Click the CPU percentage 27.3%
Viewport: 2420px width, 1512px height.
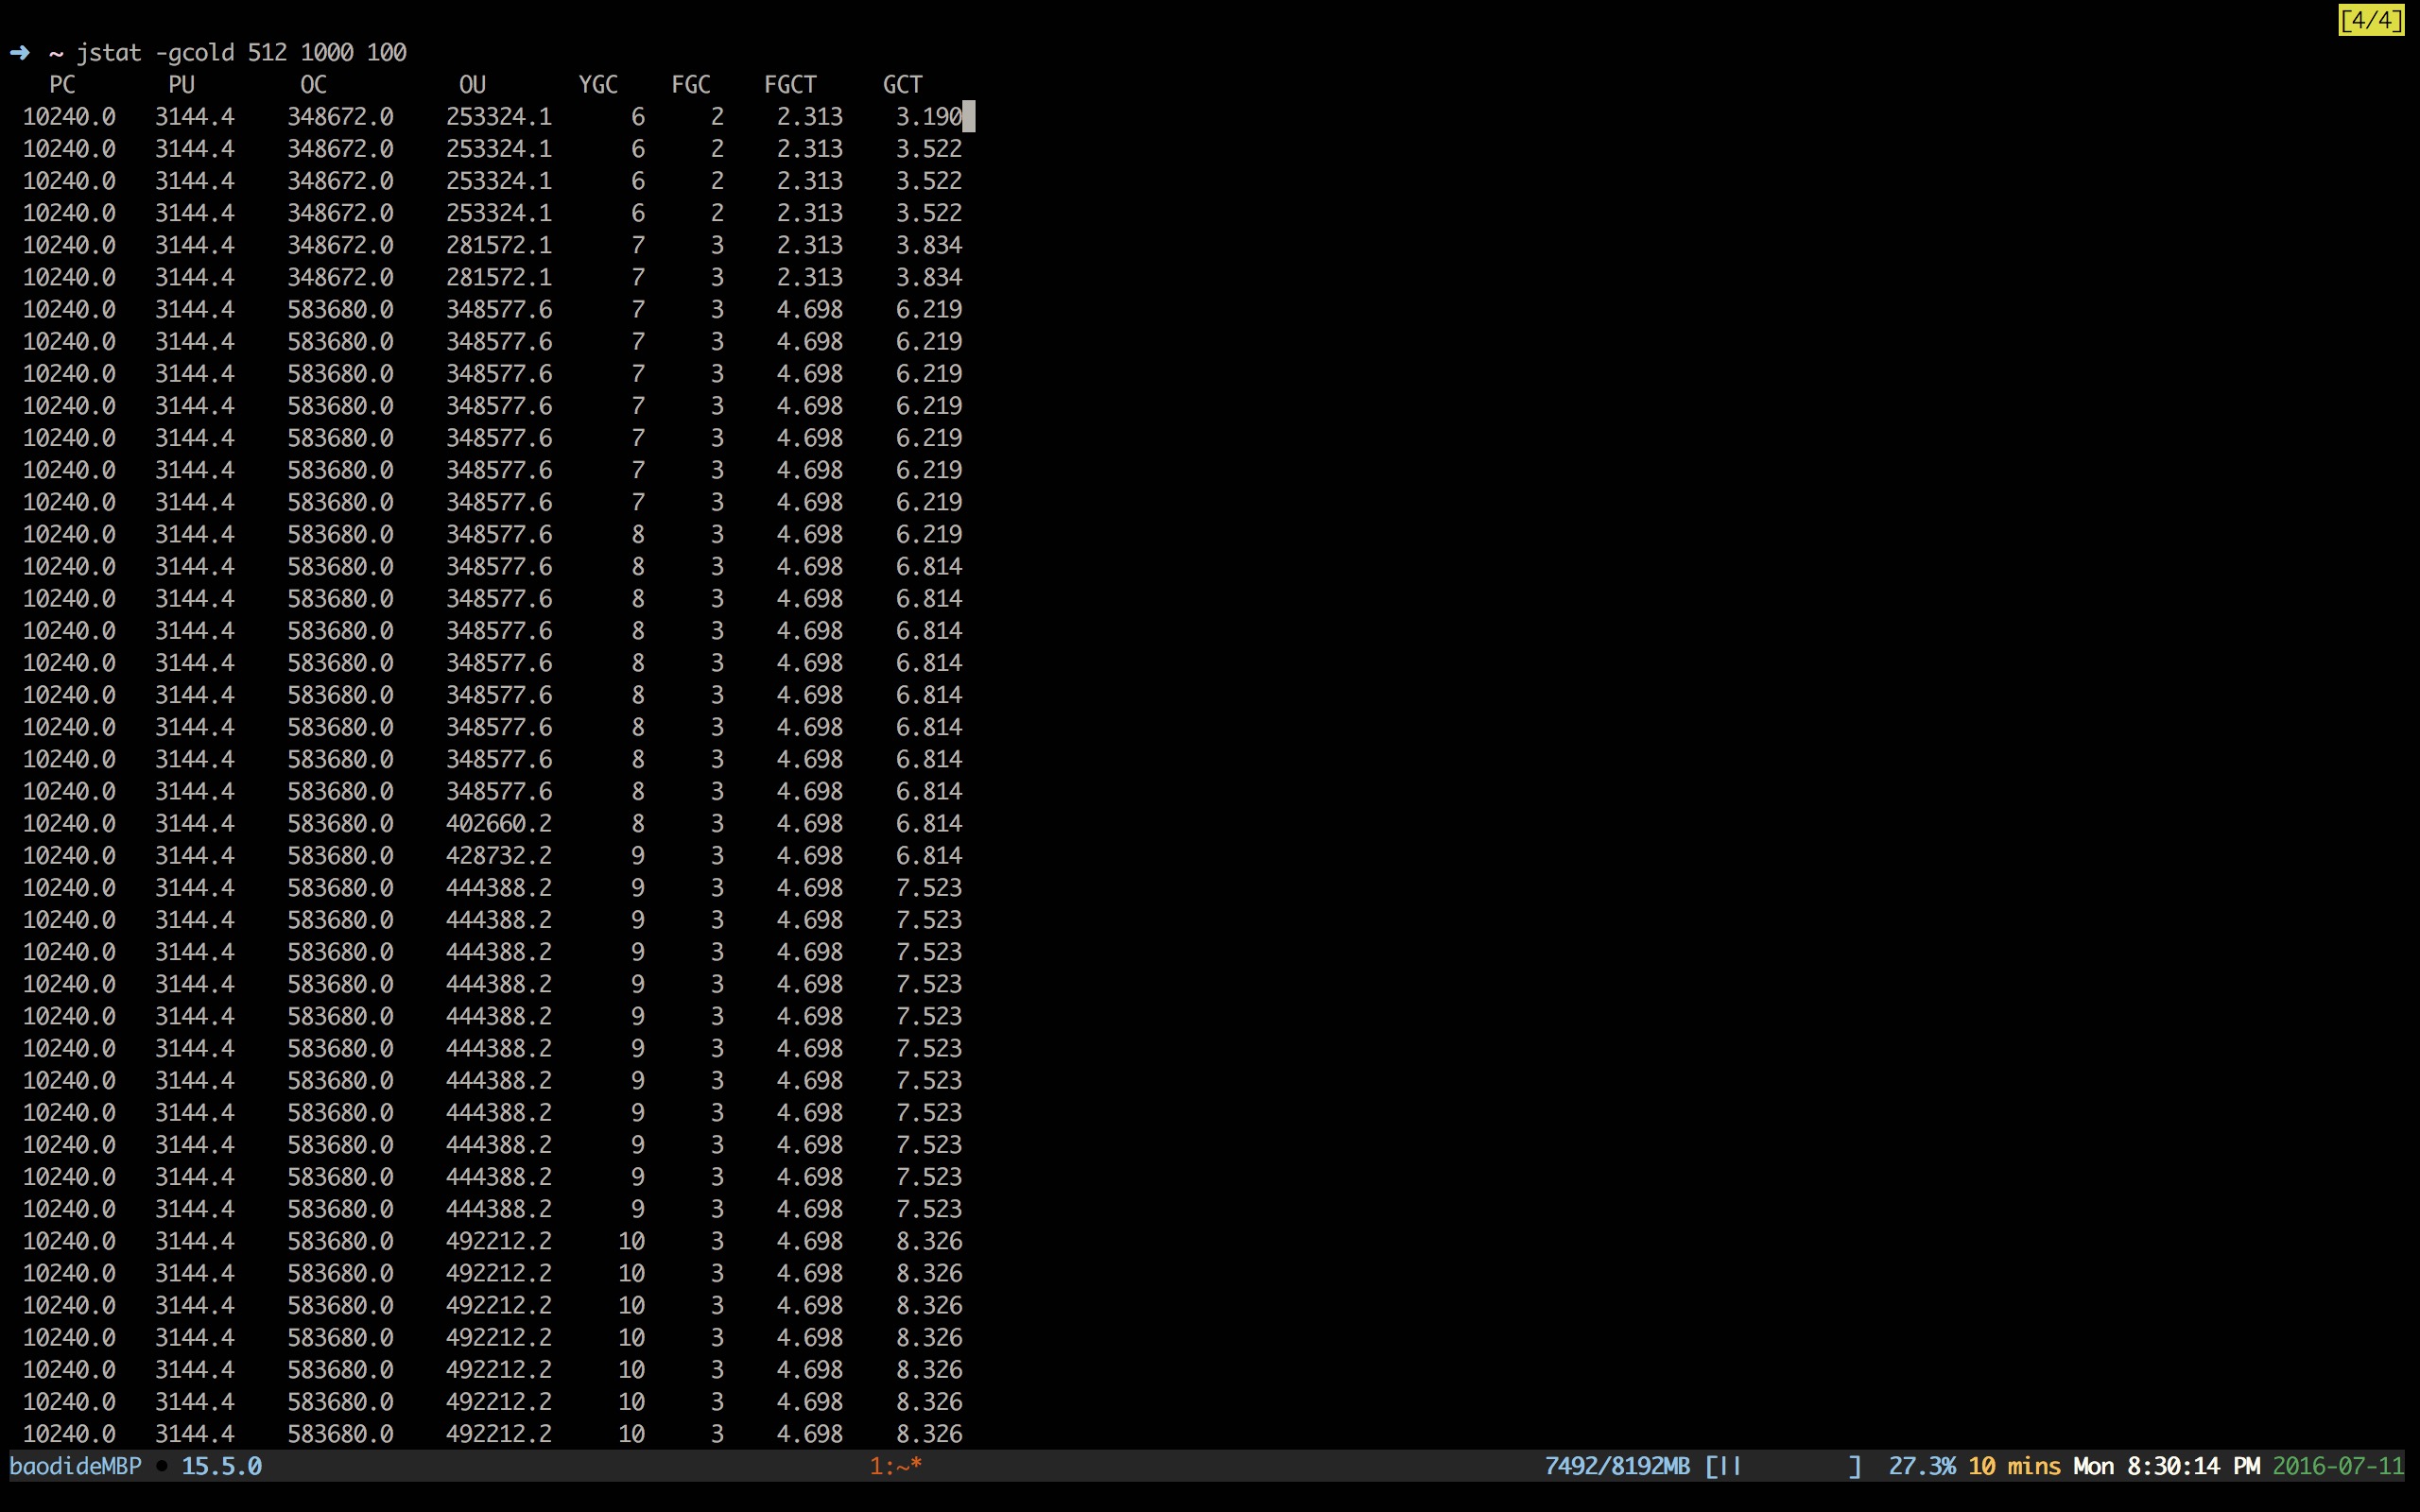point(1922,1466)
